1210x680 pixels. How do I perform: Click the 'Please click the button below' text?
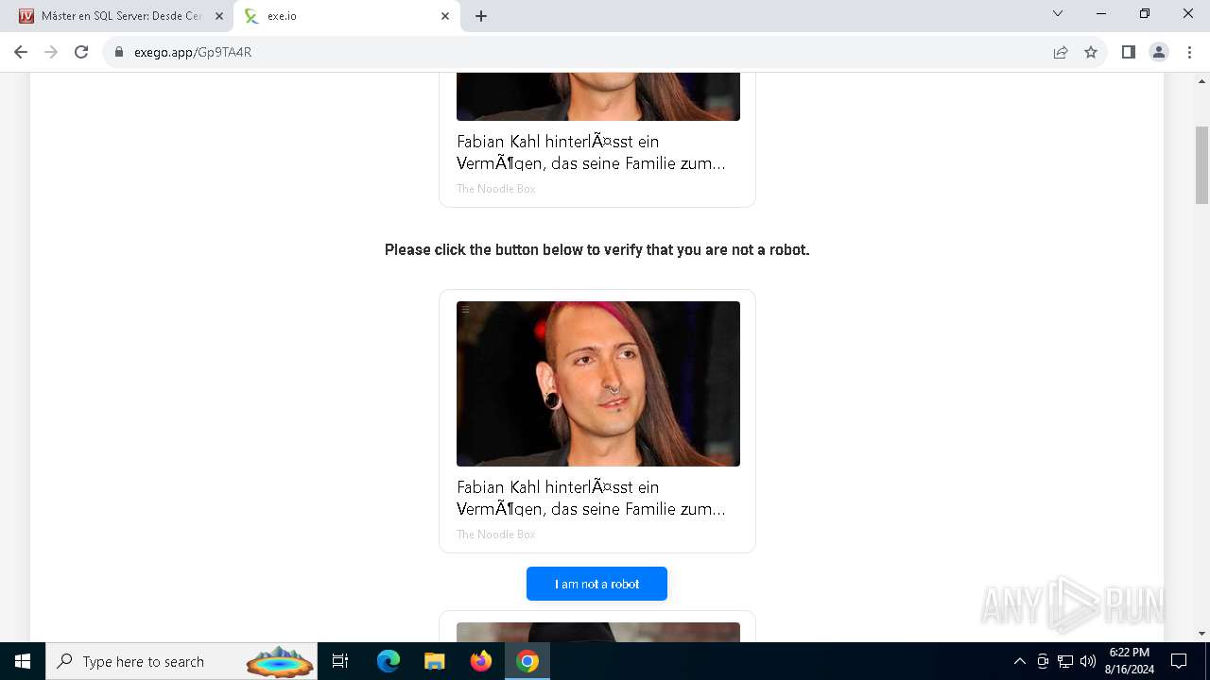(x=596, y=250)
